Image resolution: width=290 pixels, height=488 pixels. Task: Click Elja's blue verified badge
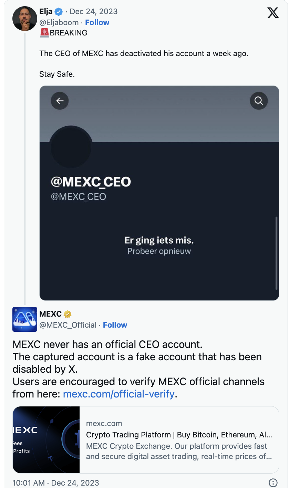pyautogui.click(x=59, y=12)
